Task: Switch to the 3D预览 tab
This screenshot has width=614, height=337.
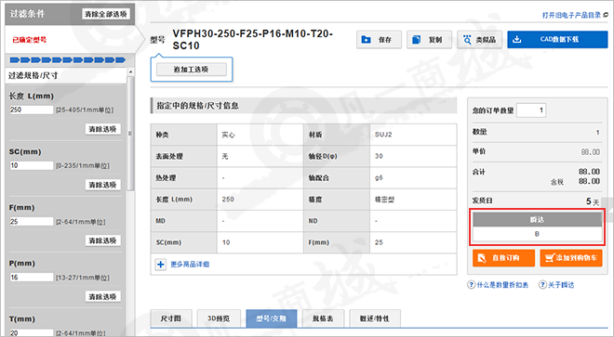Action: pyautogui.click(x=219, y=318)
